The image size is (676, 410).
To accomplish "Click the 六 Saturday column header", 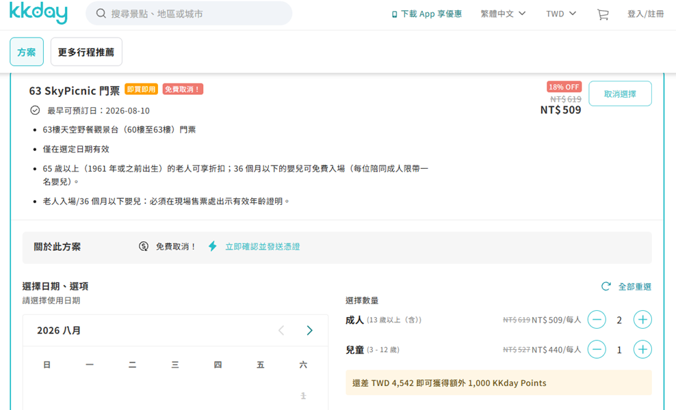I will click(303, 365).
